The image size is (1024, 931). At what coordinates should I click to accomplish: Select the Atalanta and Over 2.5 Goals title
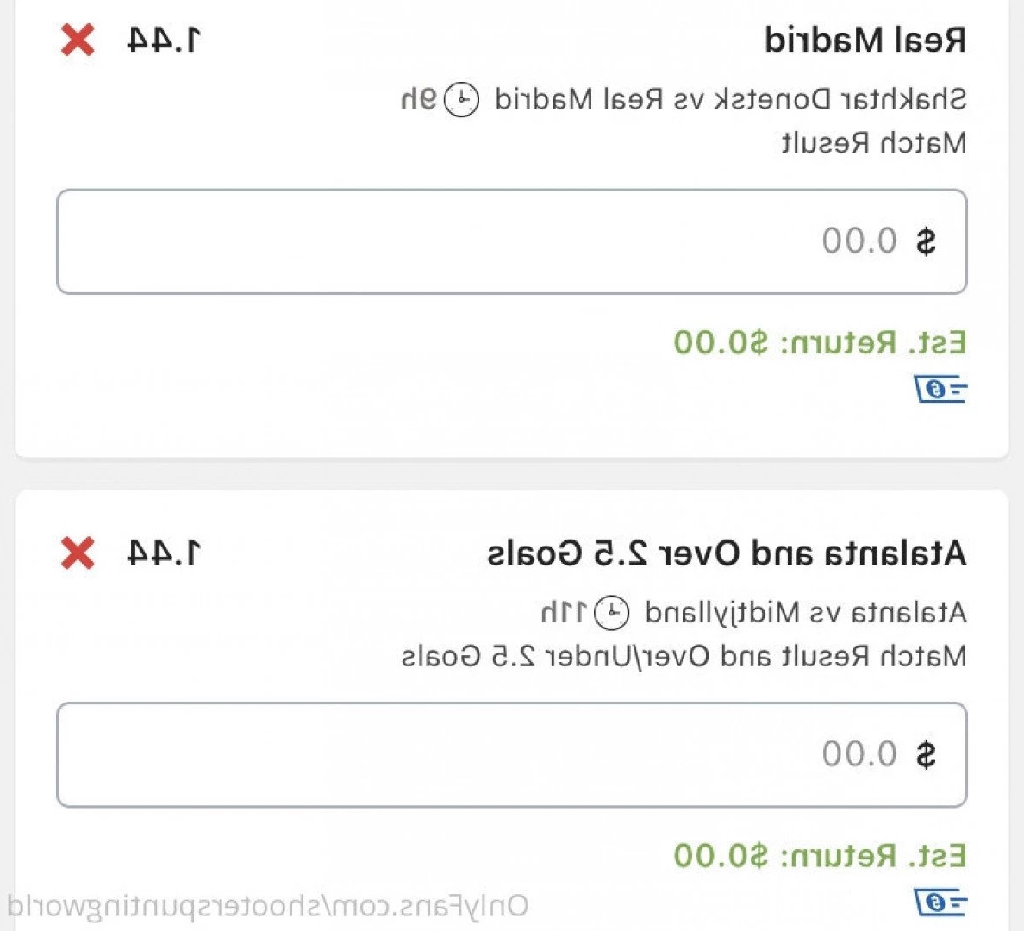(727, 553)
